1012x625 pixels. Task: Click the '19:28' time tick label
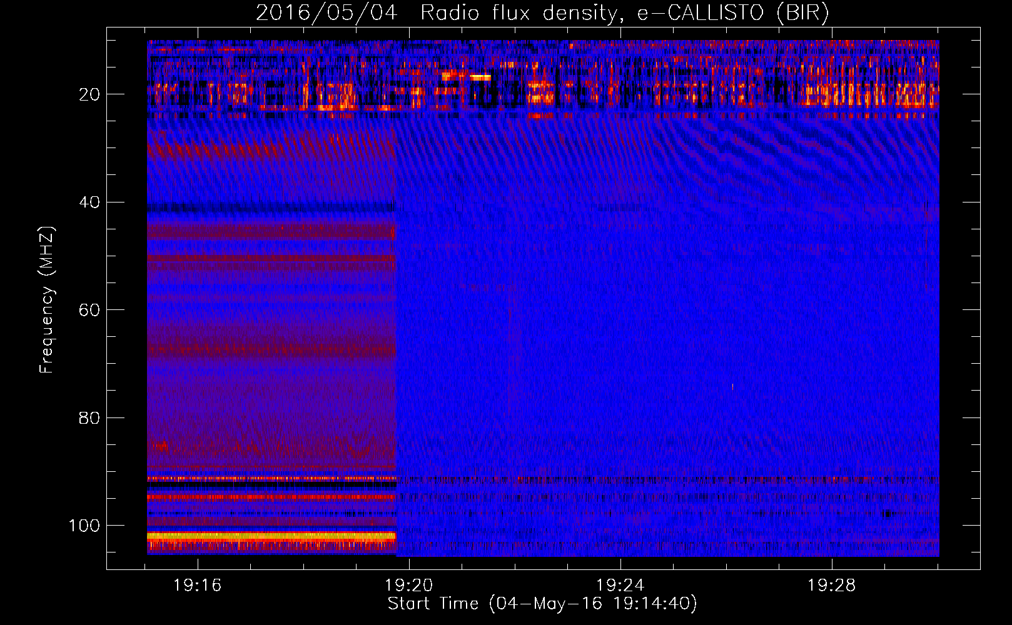832,586
